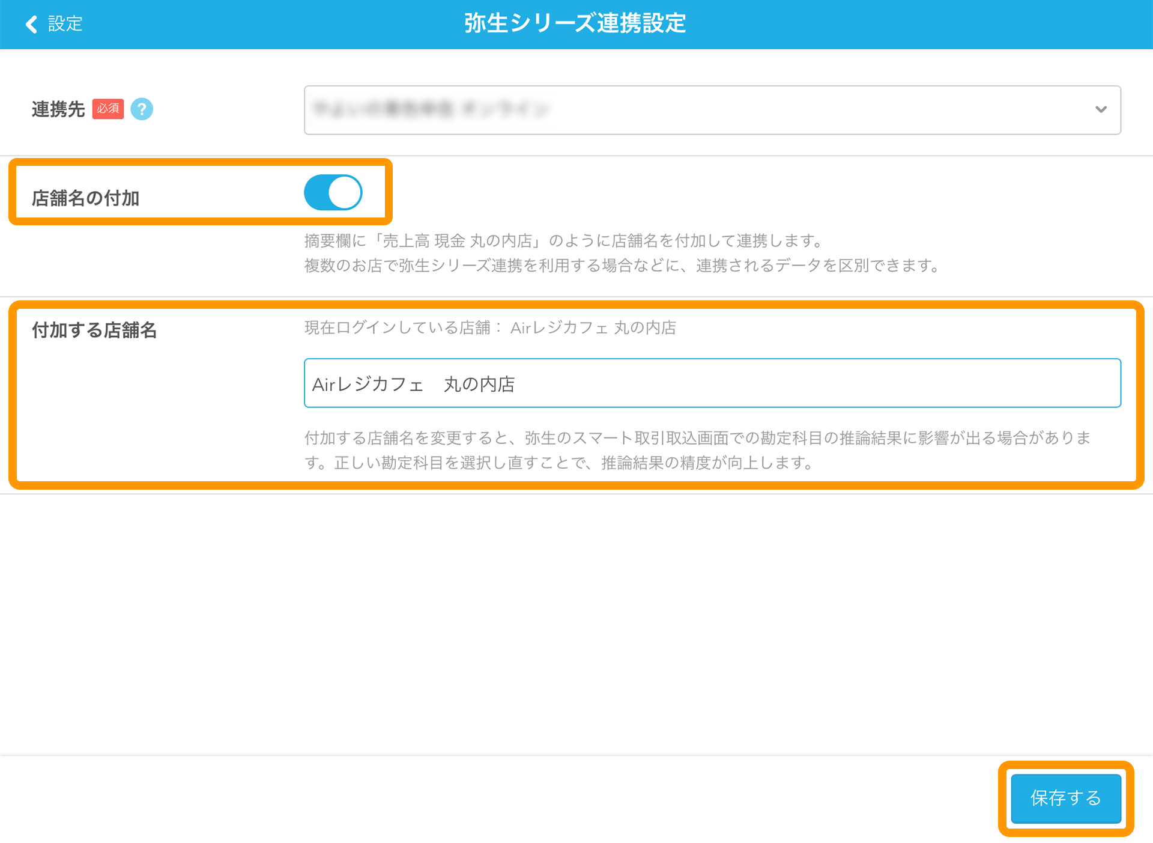
Task: Click note starting 複数のお店で弥生シリーズ連携
Action: click(622, 266)
